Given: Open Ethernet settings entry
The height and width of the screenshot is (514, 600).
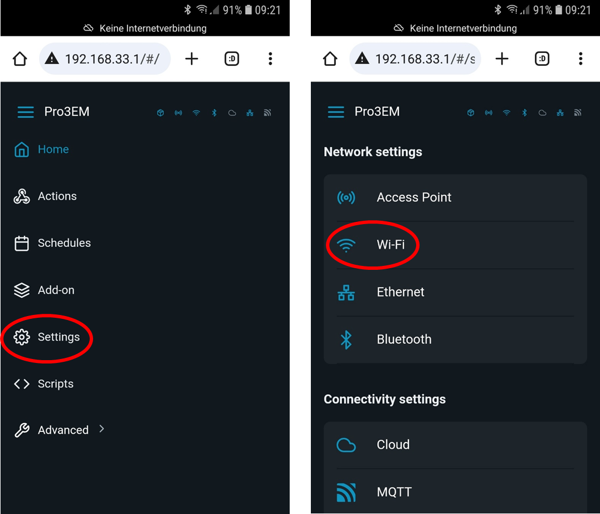Looking at the screenshot, I should coord(455,292).
